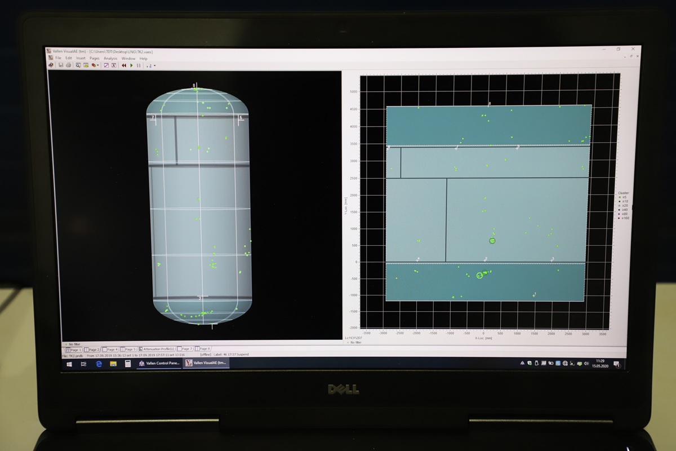
Task: Switch to Page 1 tab
Action: 74,350
